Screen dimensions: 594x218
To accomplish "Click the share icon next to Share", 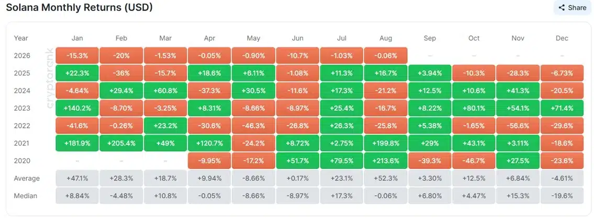I will point(562,7).
